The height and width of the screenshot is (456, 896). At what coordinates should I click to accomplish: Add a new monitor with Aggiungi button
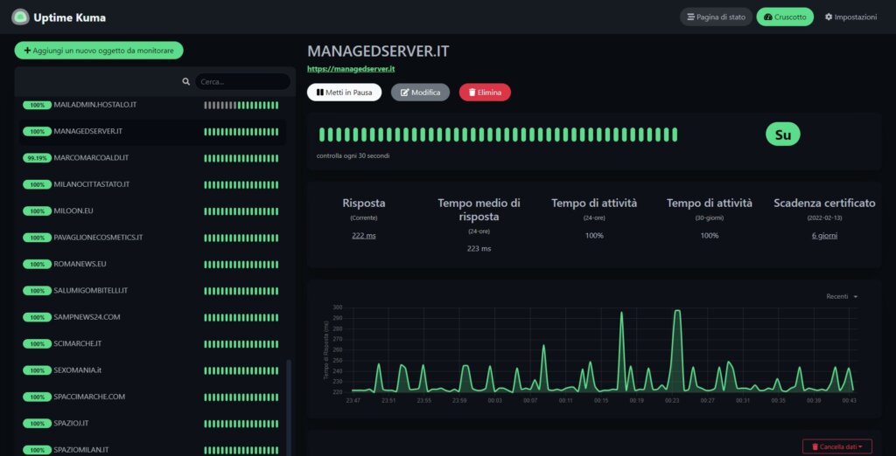tap(99, 50)
